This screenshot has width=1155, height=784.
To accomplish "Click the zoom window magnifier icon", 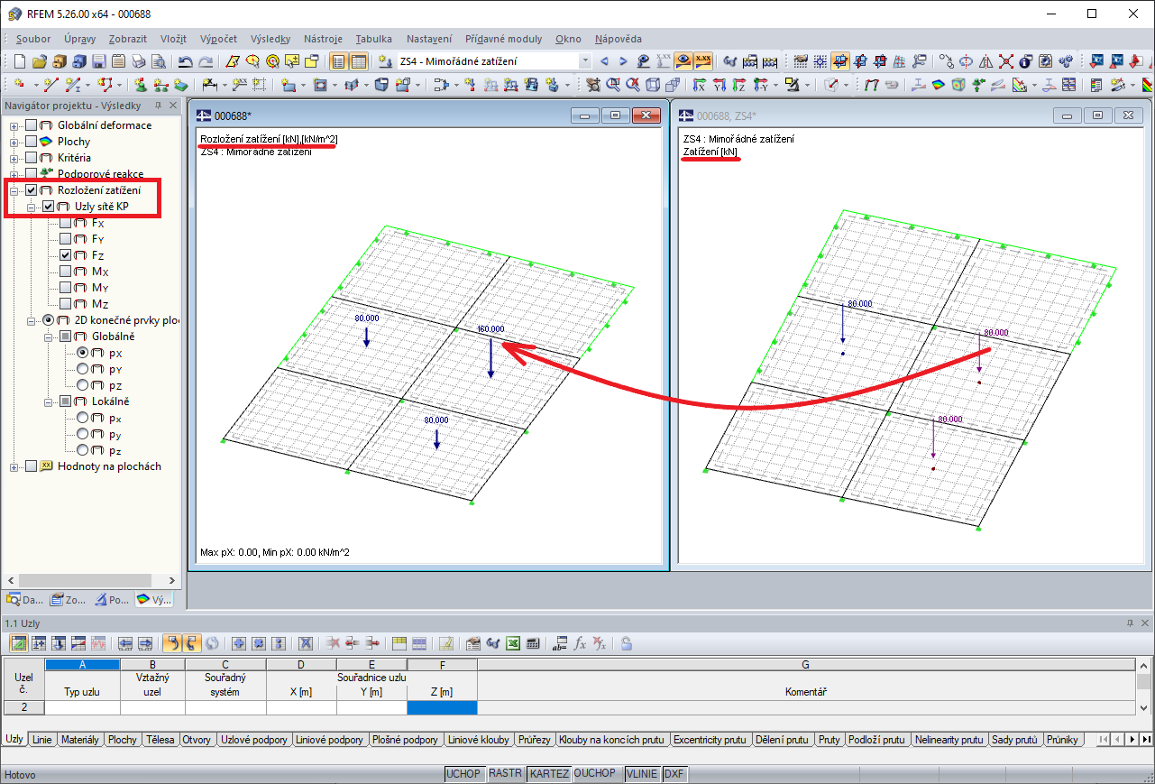I will [x=613, y=85].
